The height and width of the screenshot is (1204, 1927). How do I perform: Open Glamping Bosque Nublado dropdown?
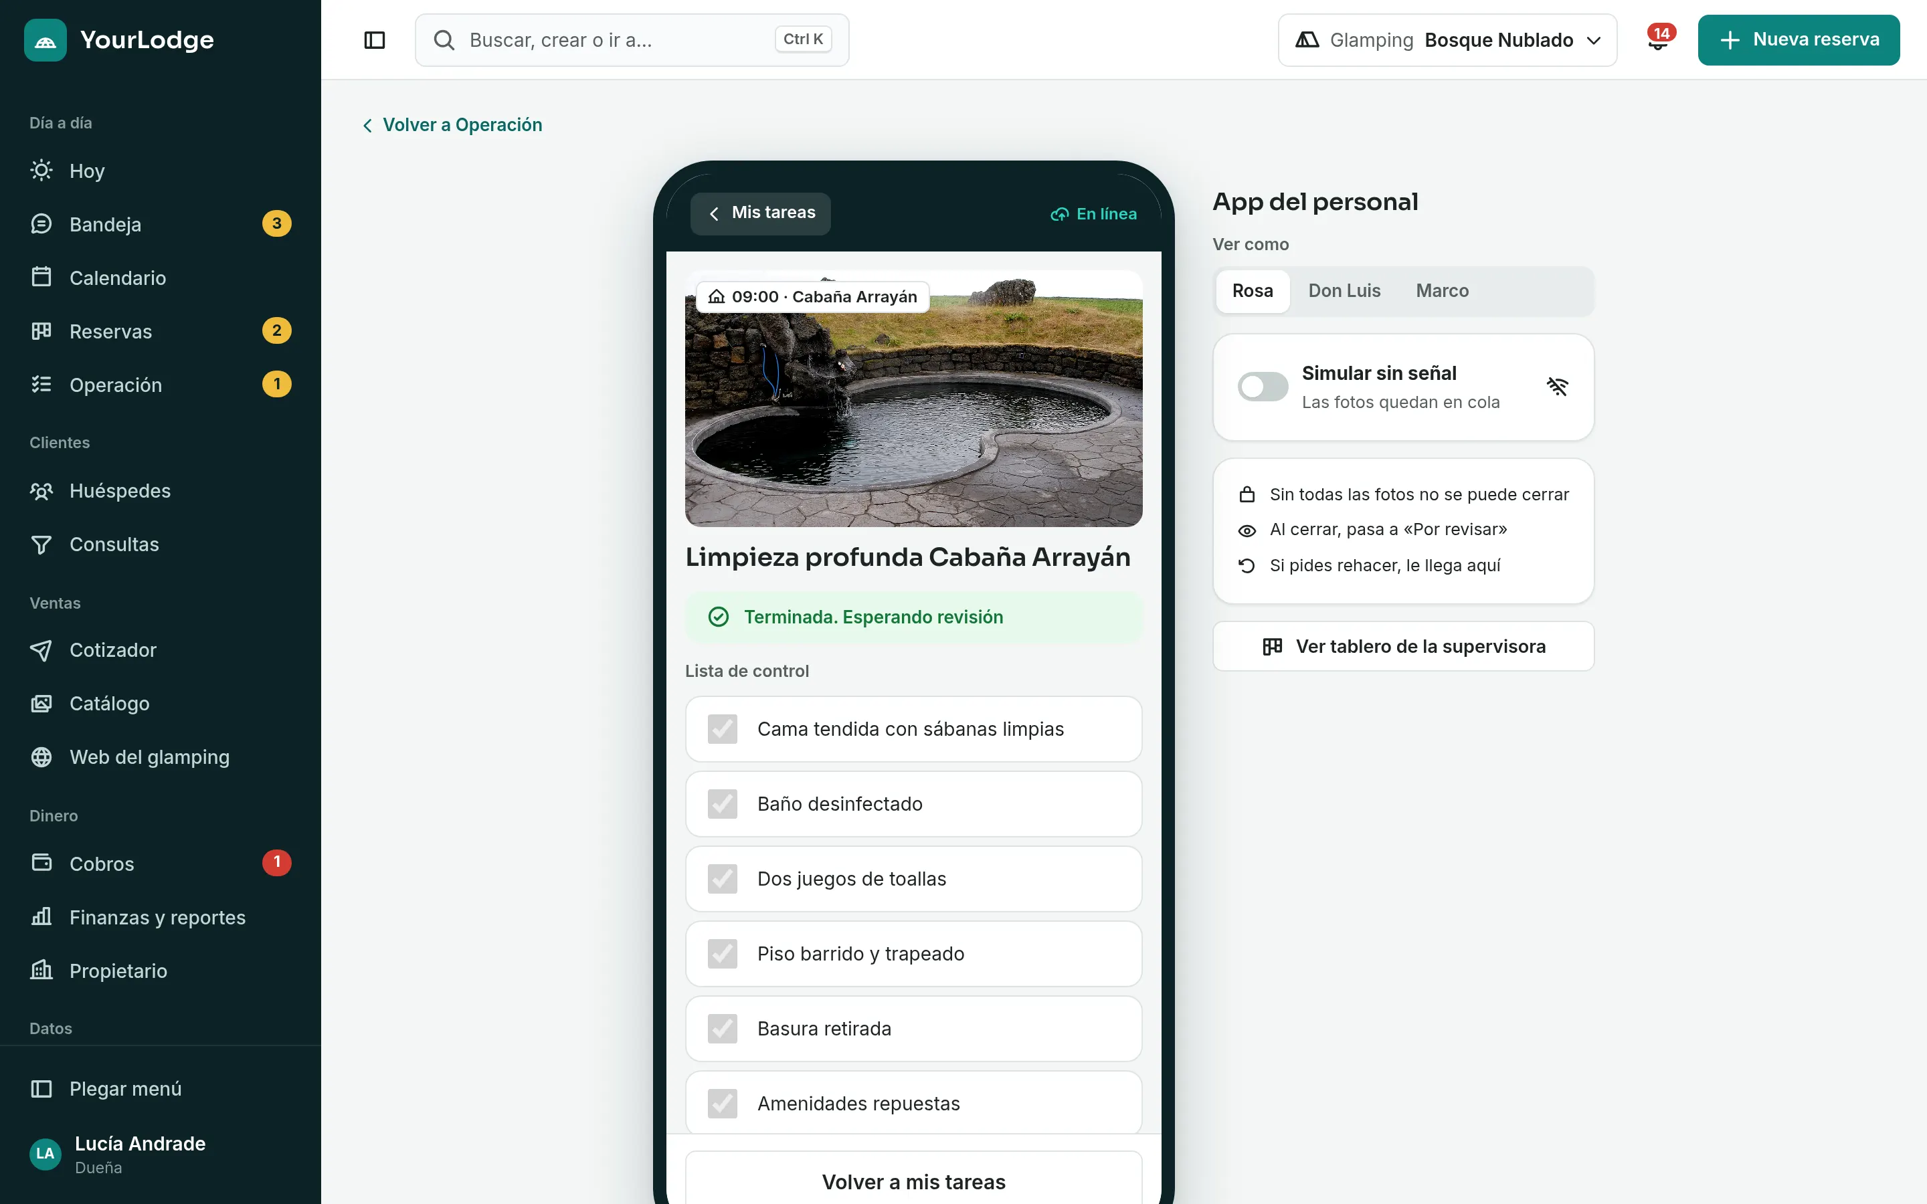1447,40
